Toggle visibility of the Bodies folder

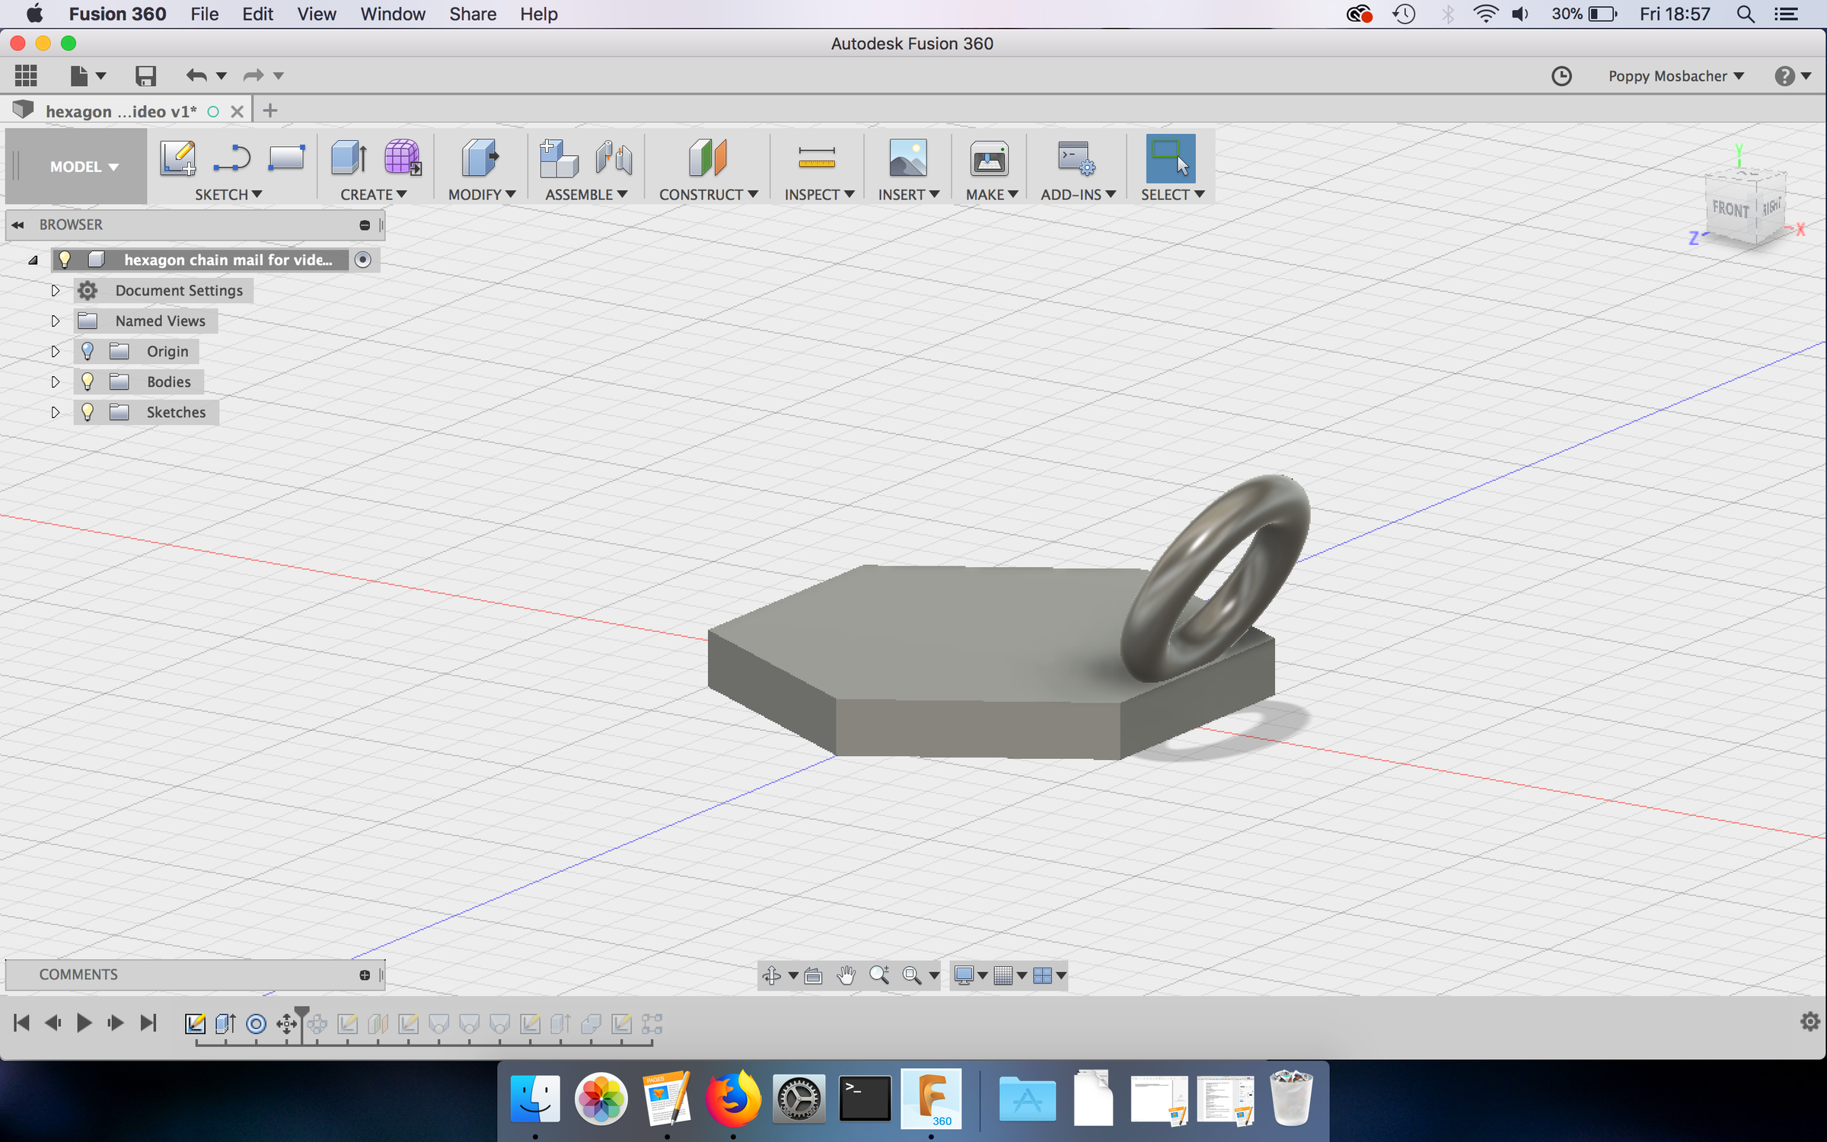pos(87,381)
